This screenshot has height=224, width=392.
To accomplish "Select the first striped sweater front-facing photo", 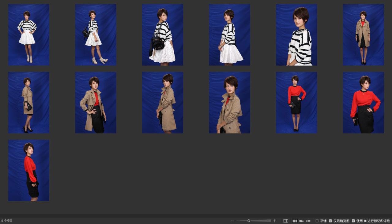I will coord(28,35).
